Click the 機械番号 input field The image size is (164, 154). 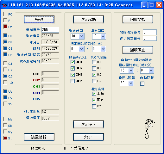pos(50,30)
